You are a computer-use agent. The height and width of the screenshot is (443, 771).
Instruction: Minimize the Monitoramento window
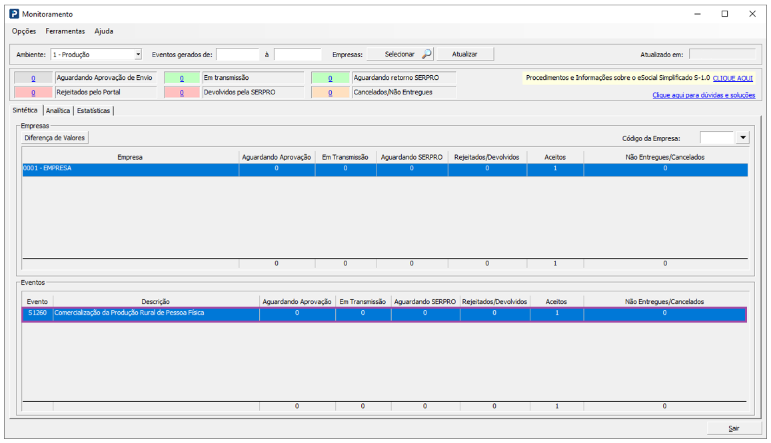697,14
